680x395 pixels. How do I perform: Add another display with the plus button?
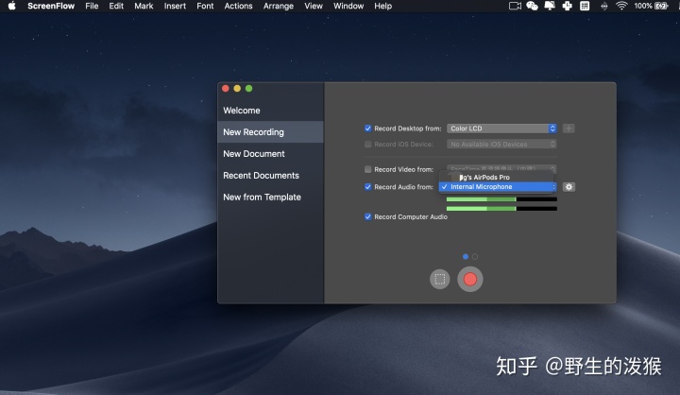pos(569,129)
